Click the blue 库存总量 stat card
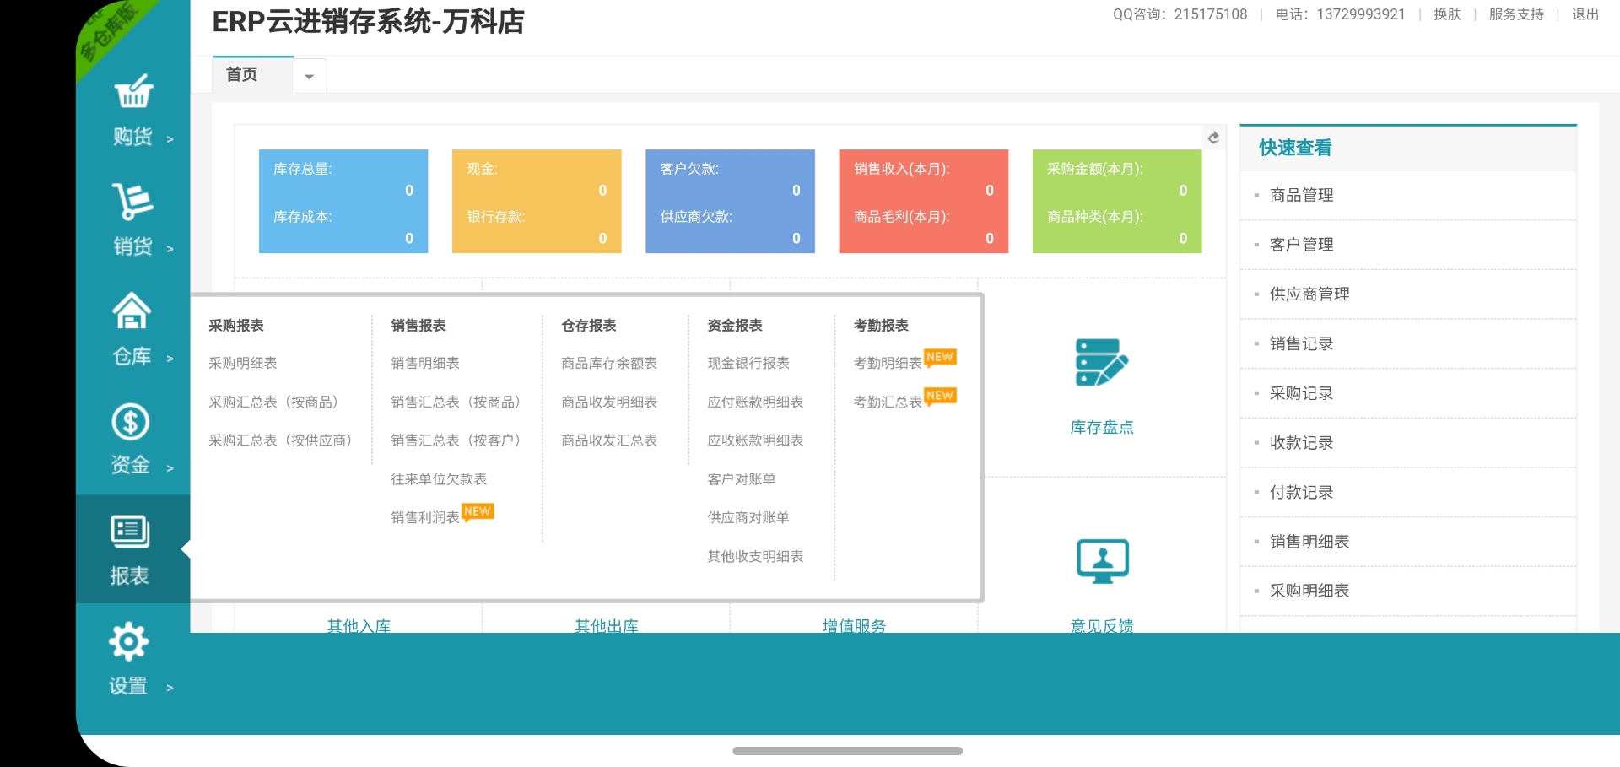 pyautogui.click(x=343, y=201)
